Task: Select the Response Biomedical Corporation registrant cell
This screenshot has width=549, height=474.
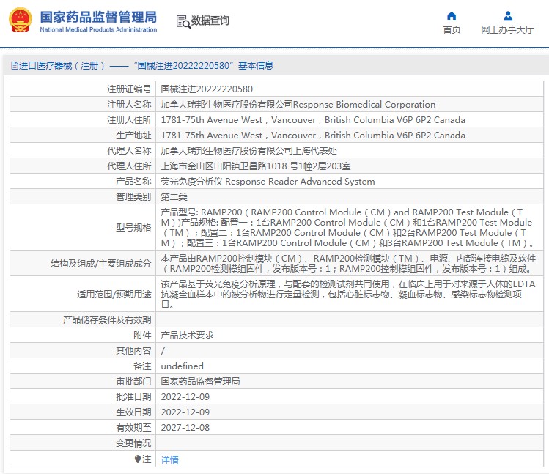Action: click(298, 104)
